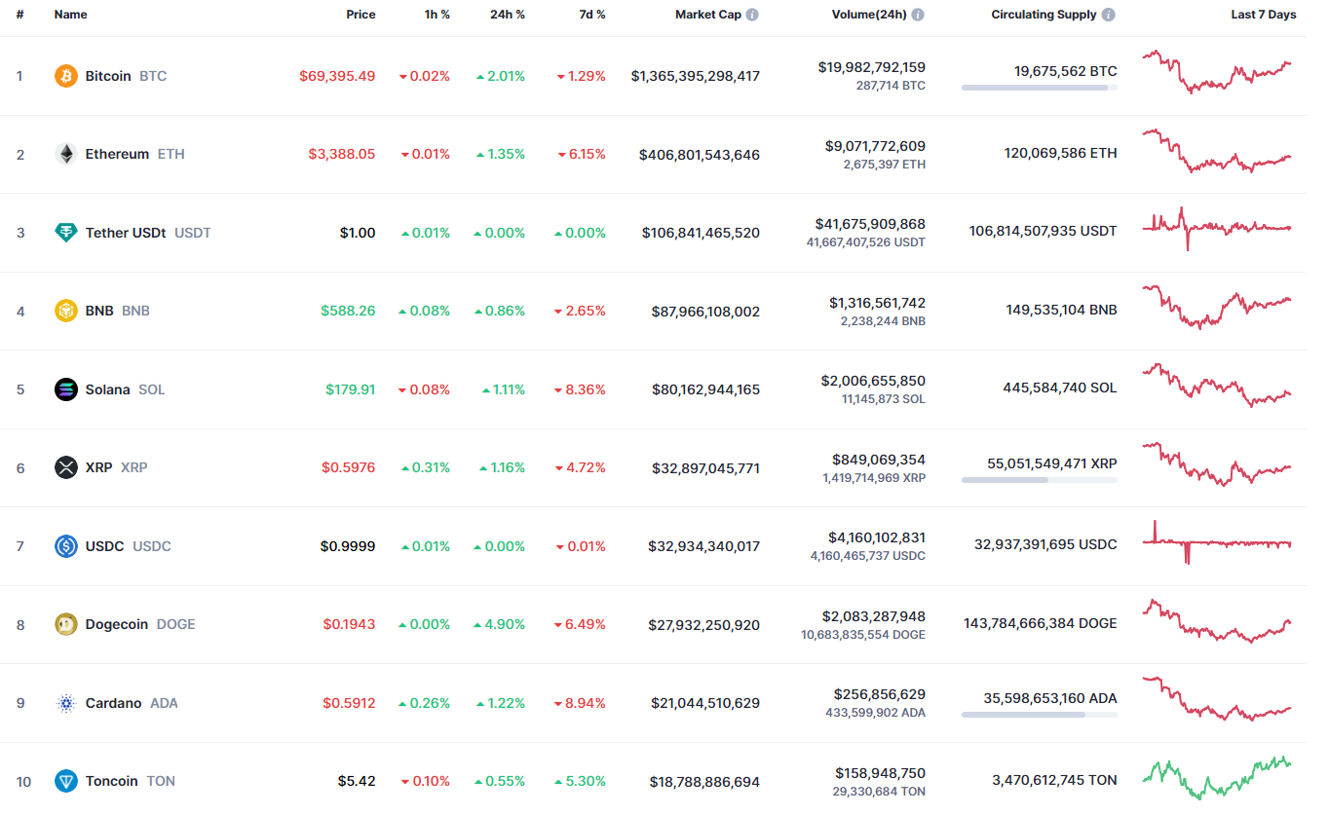The width and height of the screenshot is (1329, 815).
Task: Open the Market Cap info tooltip icon
Action: tap(754, 14)
